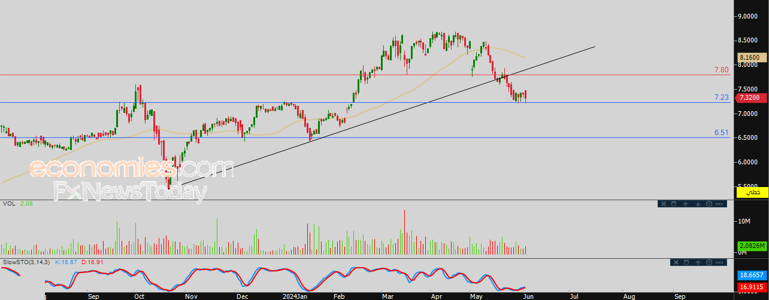Open more options for VOL panel
This screenshot has width=769, height=300.
tap(720, 204)
